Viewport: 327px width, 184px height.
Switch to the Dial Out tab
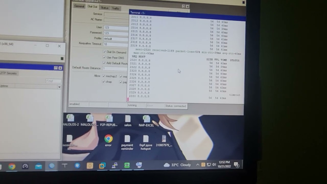tap(92, 6)
